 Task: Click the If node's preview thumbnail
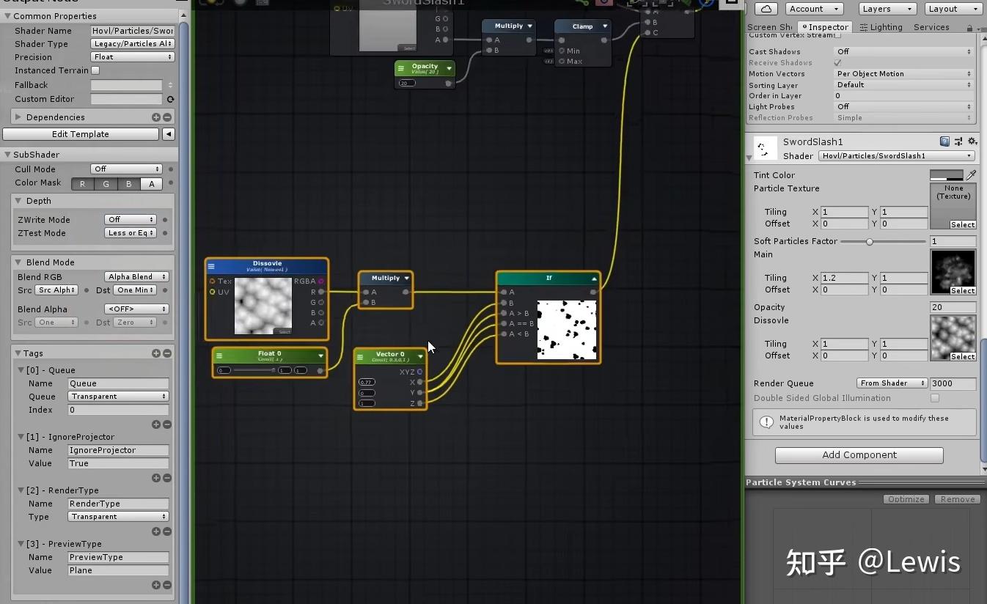567,329
